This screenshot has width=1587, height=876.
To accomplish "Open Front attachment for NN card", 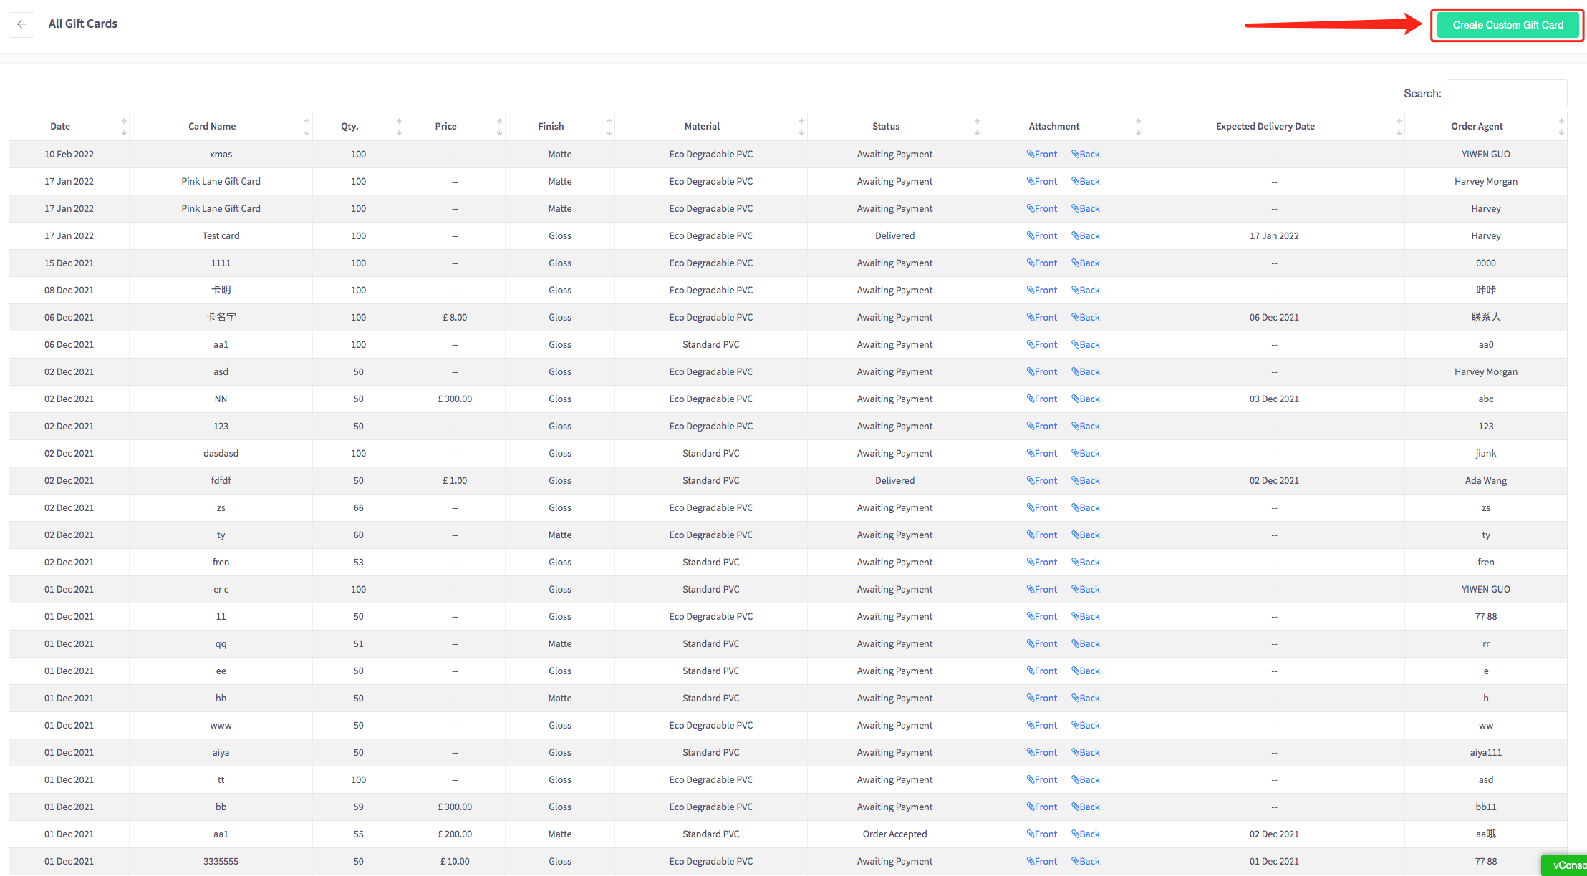I will click(x=1042, y=399).
